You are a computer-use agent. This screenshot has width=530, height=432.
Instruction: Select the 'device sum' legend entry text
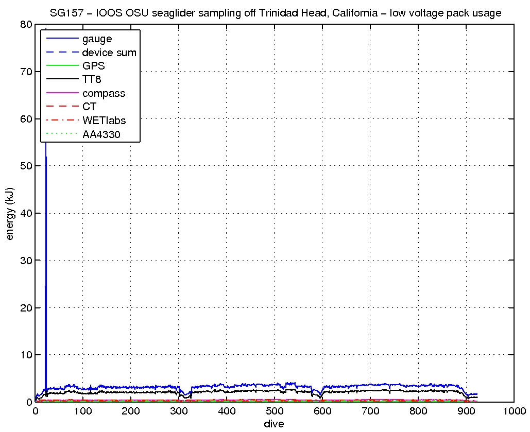(109, 53)
